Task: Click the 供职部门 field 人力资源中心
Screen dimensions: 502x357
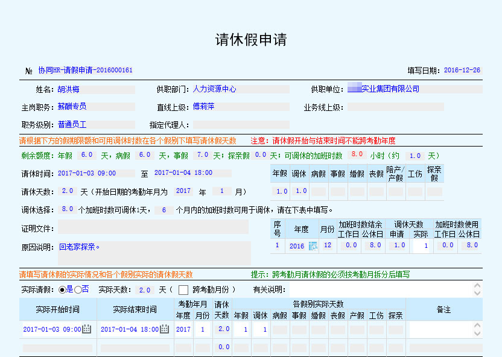Action: click(241, 89)
